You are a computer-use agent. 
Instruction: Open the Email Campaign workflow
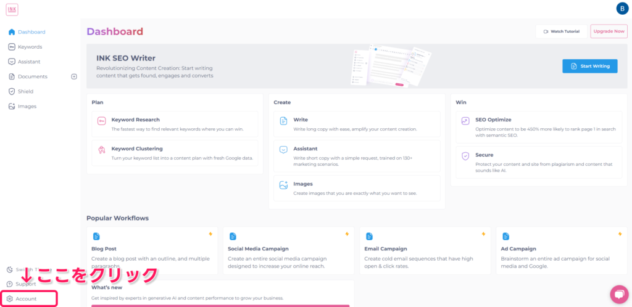tap(425, 250)
